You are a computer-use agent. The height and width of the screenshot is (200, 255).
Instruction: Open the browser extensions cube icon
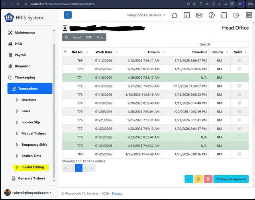coord(240,4)
